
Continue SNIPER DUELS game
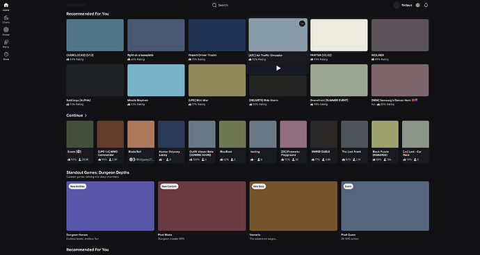[x=324, y=141]
